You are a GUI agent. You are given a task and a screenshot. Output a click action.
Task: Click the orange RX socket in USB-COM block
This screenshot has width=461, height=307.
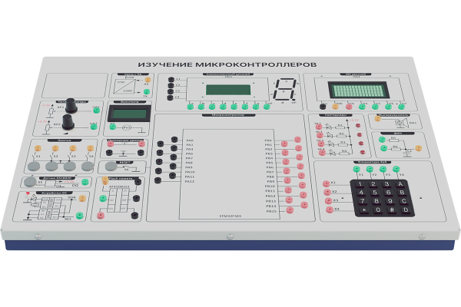[x=147, y=78]
